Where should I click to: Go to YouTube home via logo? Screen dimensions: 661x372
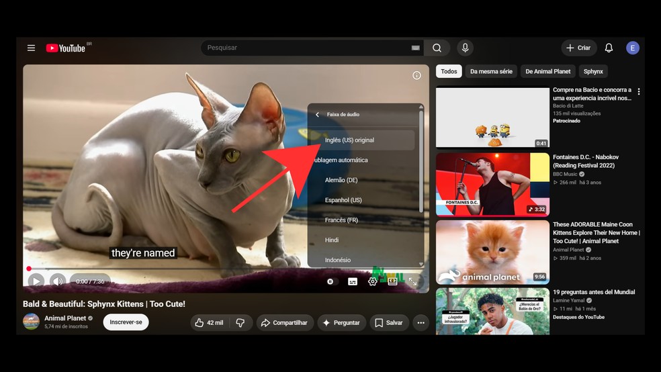67,48
